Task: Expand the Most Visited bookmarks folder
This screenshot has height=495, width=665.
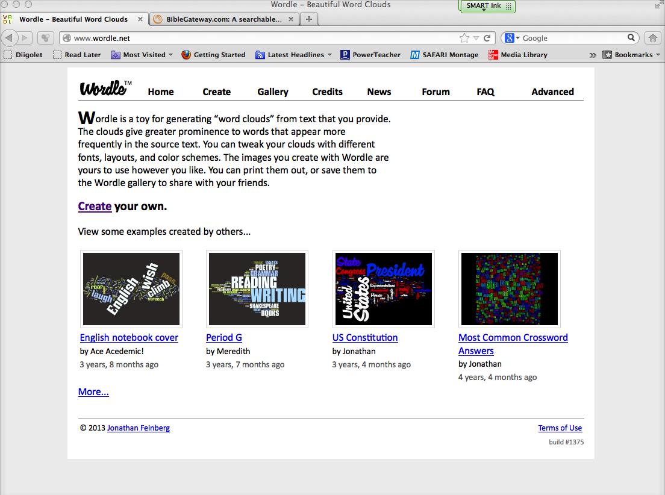Action: coord(142,55)
